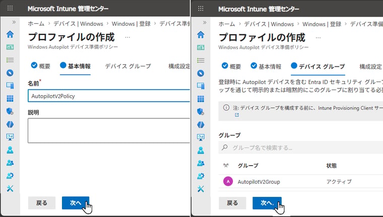Image resolution: width=383 pixels, height=217 pixels.
Task: Expand the sidebar chevron in right window
Action: [205, 23]
